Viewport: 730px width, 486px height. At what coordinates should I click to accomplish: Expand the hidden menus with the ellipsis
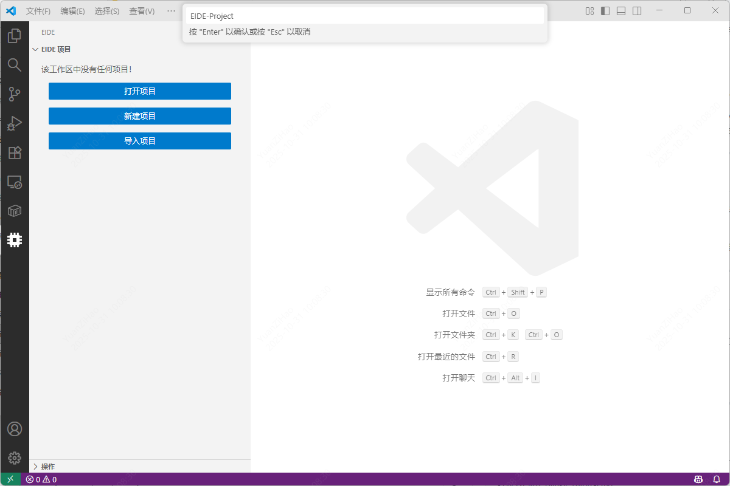point(171,11)
